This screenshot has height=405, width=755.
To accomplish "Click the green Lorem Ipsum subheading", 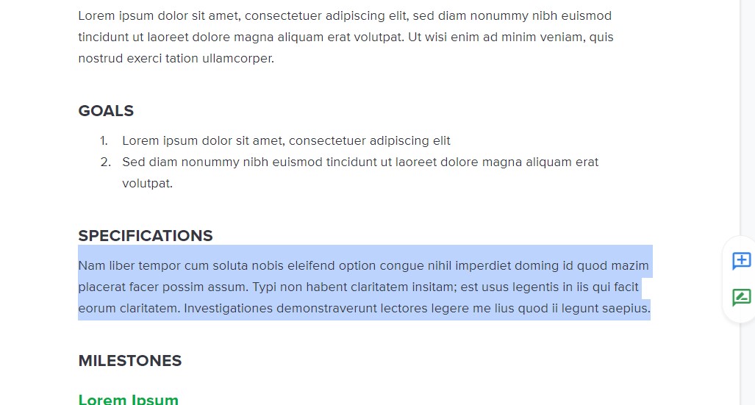I will 128,399.
